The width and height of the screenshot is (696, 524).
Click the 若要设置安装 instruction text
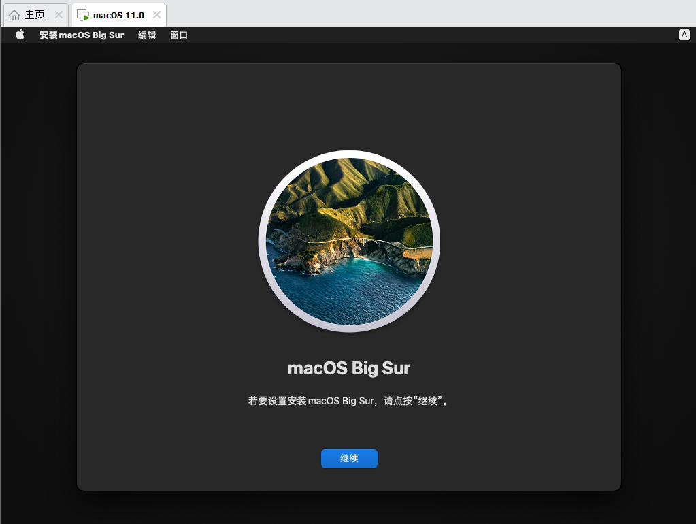[349, 401]
